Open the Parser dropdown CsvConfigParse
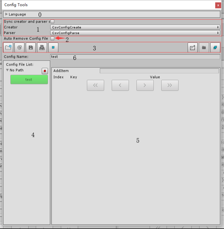224x229 pixels. point(135,33)
